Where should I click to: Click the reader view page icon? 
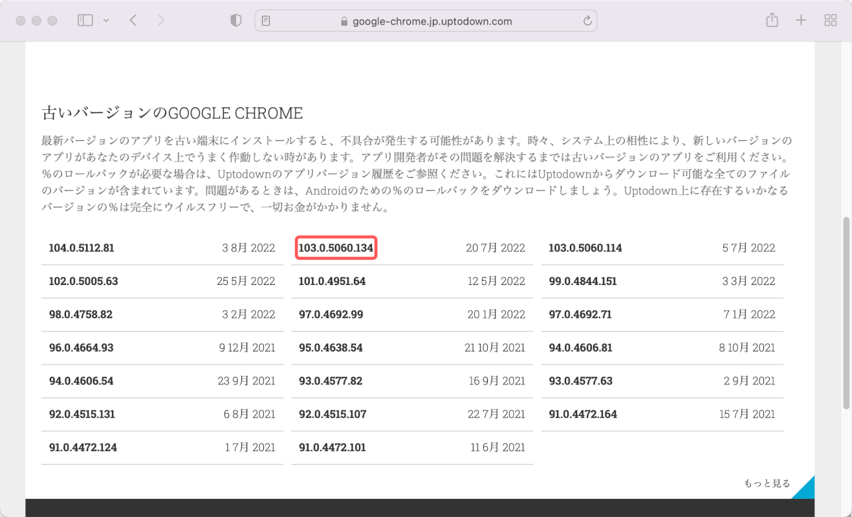click(266, 21)
